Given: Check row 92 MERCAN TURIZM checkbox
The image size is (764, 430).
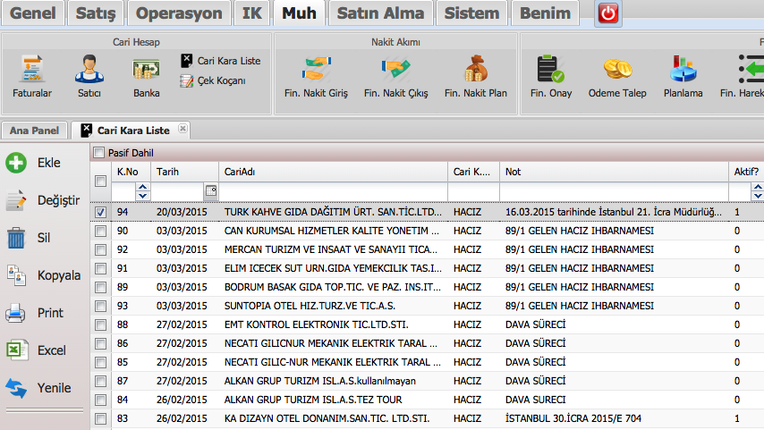Looking at the screenshot, I should coord(100,249).
